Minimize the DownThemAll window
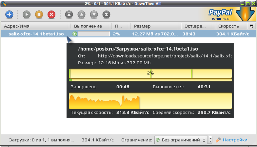Screen dimensions: 257x147 point(243,3)
